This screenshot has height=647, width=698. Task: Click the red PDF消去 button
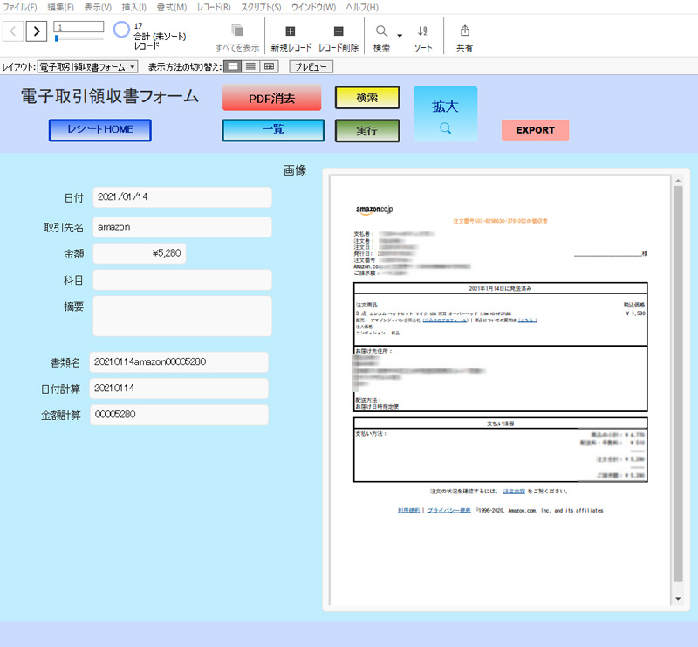272,98
